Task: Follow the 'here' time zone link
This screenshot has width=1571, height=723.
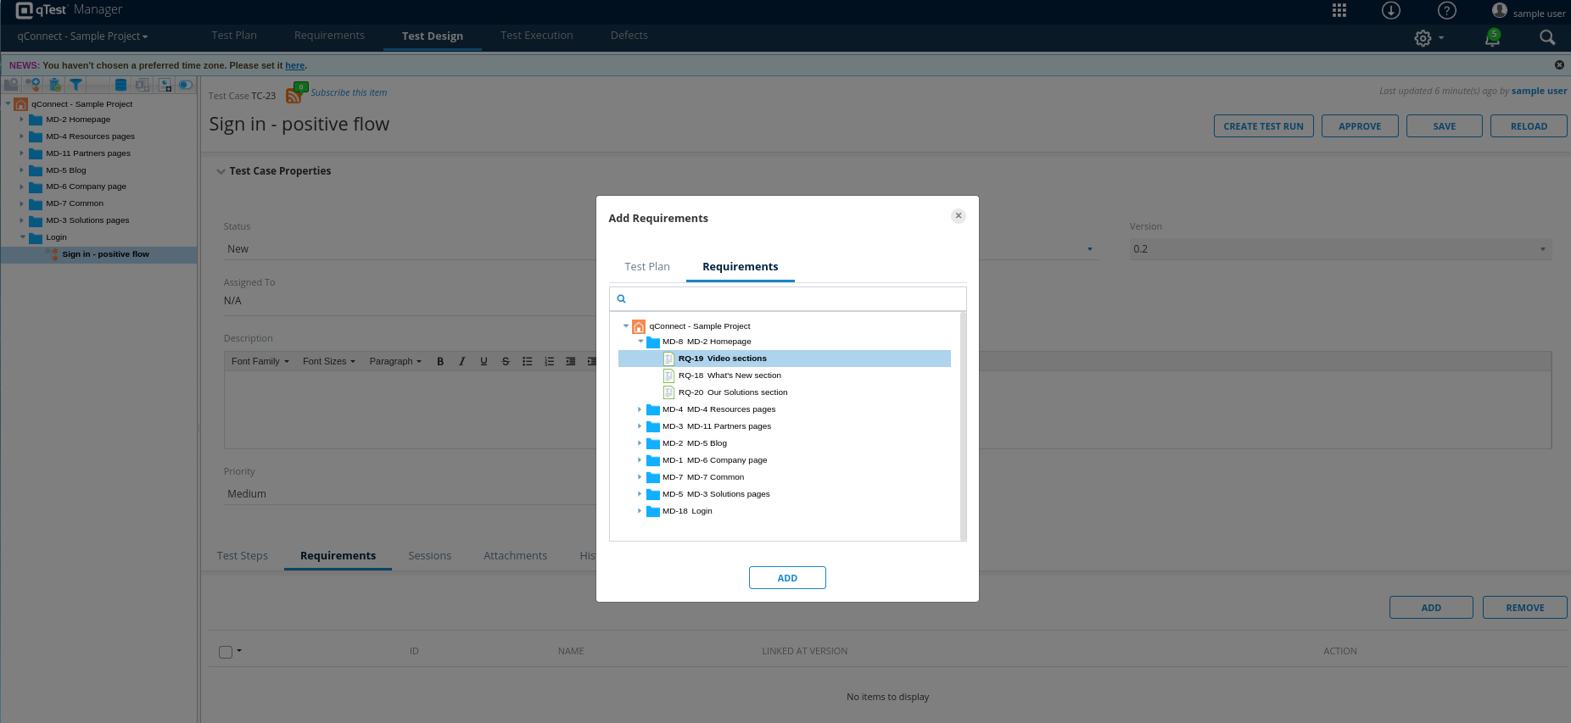Action: point(294,65)
